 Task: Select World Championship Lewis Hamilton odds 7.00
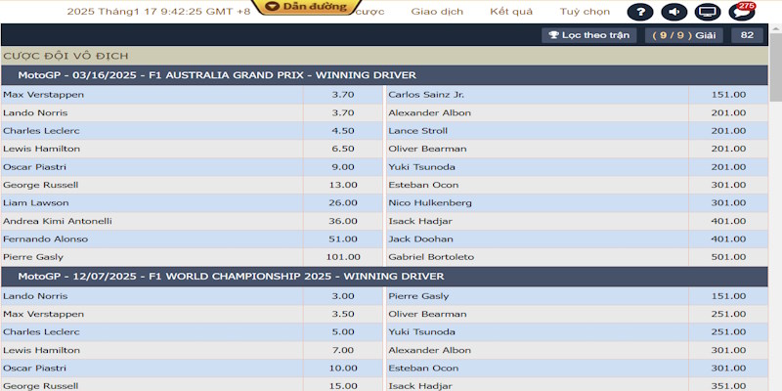click(x=343, y=350)
